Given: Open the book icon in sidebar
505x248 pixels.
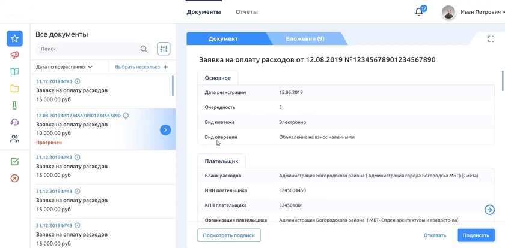Looking at the screenshot, I should point(14,72).
